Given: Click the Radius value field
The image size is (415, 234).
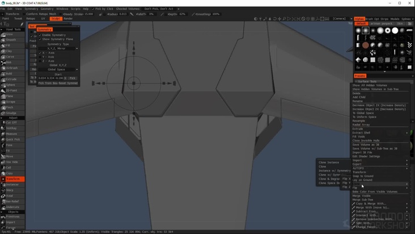Looking at the screenshot, I should pos(123,14).
